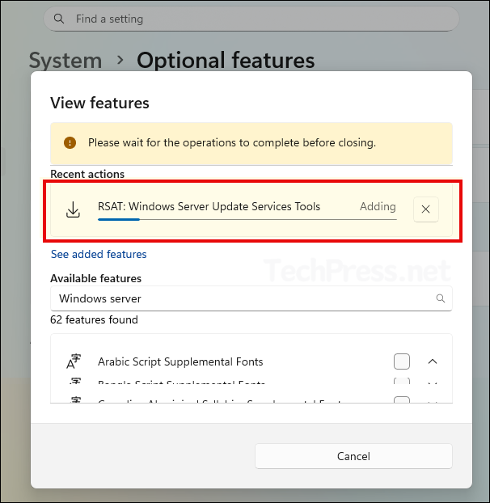490x503 pixels.
Task: Select the Arabic Script Supplemental Fonts entry
Action: click(x=180, y=361)
